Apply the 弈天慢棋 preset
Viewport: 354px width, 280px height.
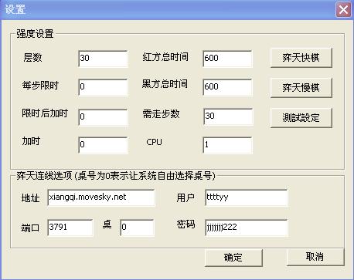[301, 88]
